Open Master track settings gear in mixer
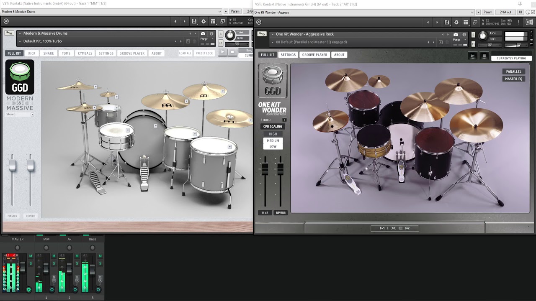 tap(28, 289)
